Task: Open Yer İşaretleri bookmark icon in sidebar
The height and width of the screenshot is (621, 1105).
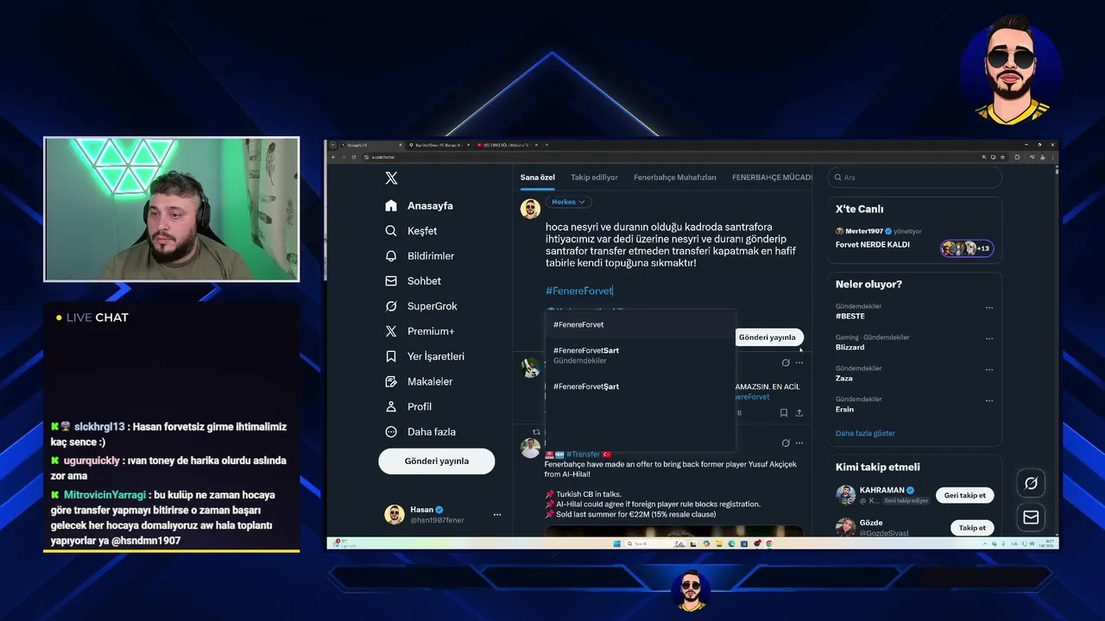Action: pos(391,356)
